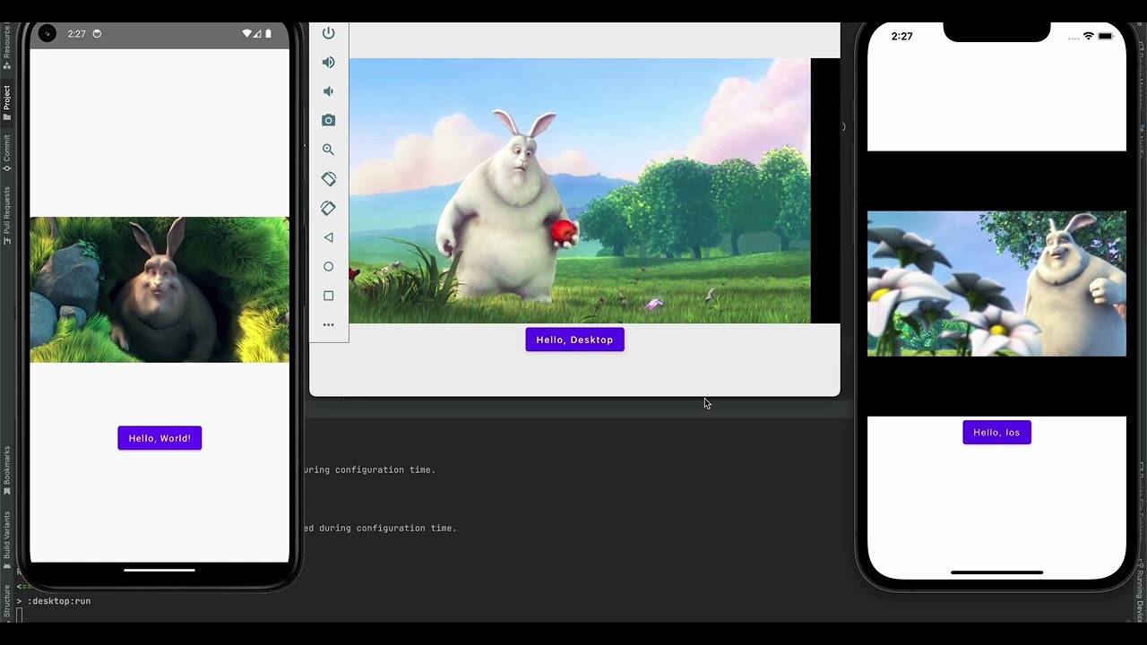
Task: Rotate the emulator right with the lower rotate icon
Action: tap(328, 208)
